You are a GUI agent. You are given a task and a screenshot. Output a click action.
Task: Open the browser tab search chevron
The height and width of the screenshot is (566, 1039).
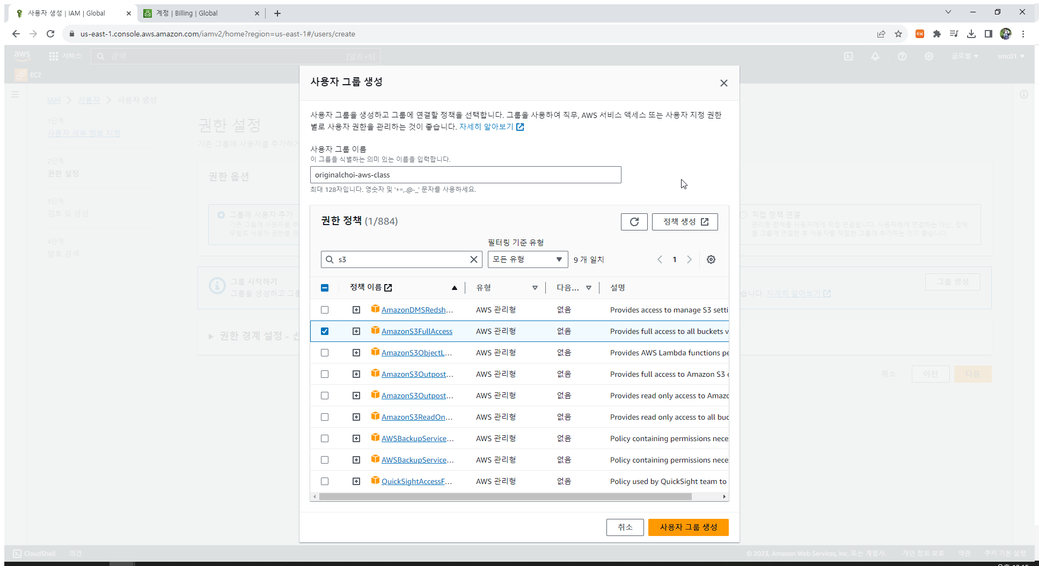point(948,12)
